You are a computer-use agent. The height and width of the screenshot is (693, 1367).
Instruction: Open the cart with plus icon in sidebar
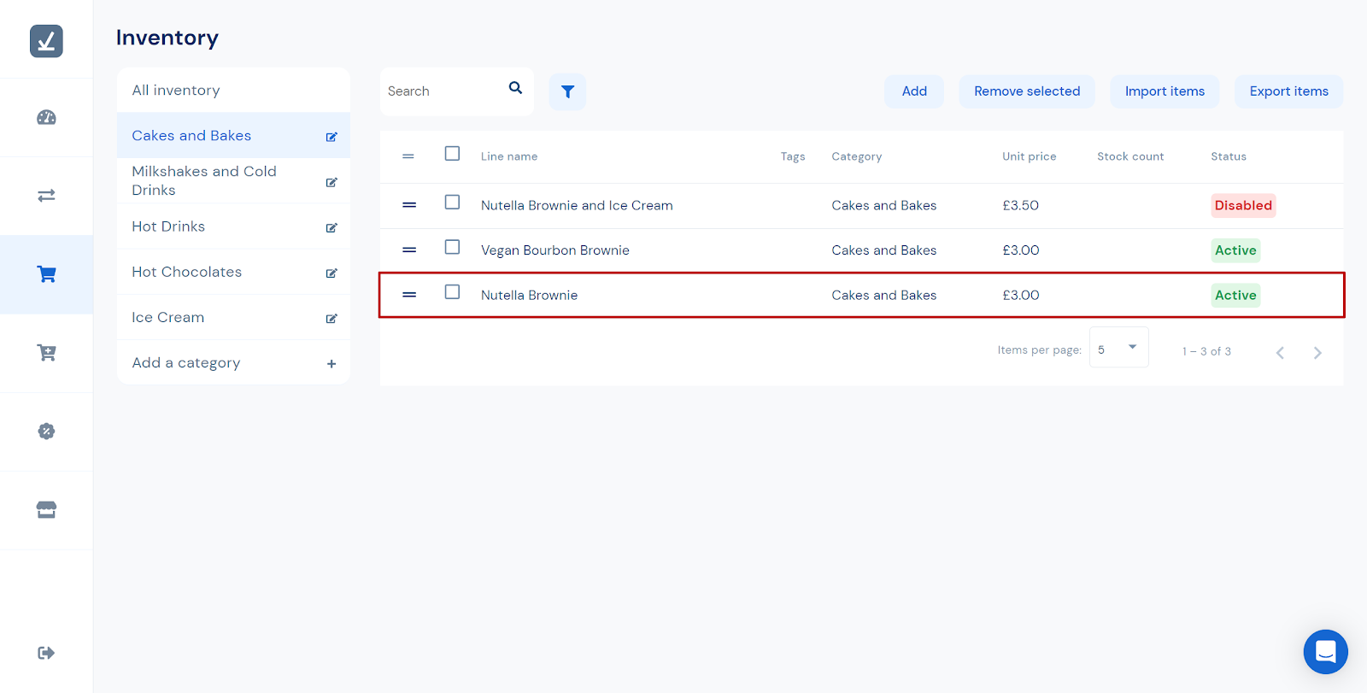(x=46, y=353)
